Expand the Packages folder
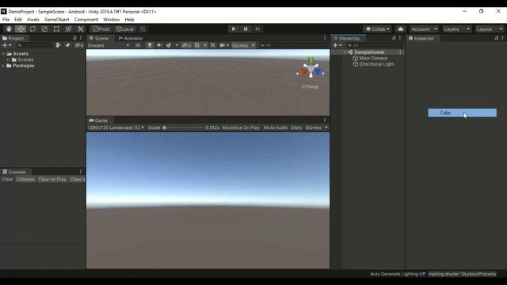The width and height of the screenshot is (507, 285). pyautogui.click(x=3, y=66)
